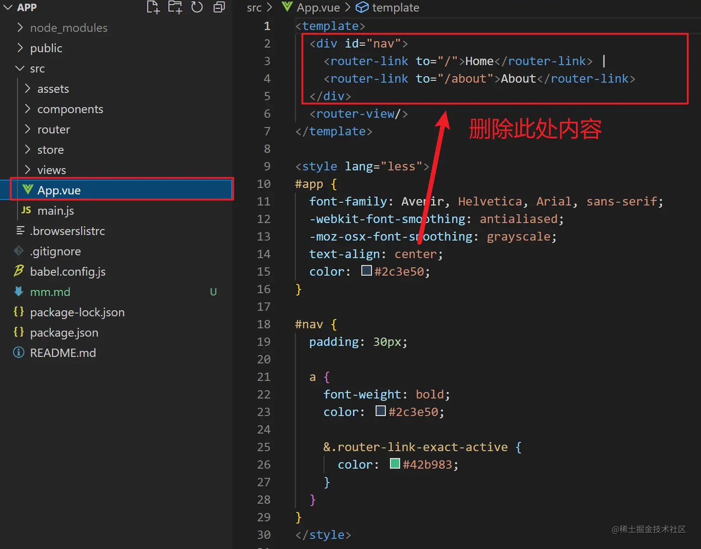This screenshot has height=549, width=701.
Task: Open color picker for green #42b983 swatch
Action: pos(395,463)
